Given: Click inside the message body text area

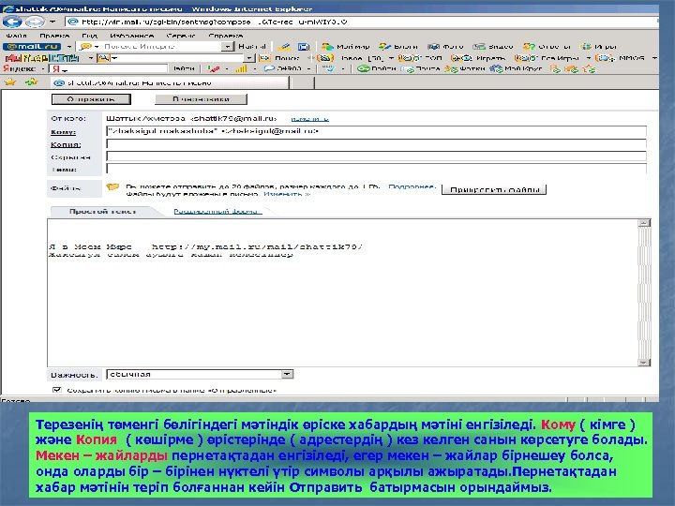Looking at the screenshot, I should coord(342,292).
